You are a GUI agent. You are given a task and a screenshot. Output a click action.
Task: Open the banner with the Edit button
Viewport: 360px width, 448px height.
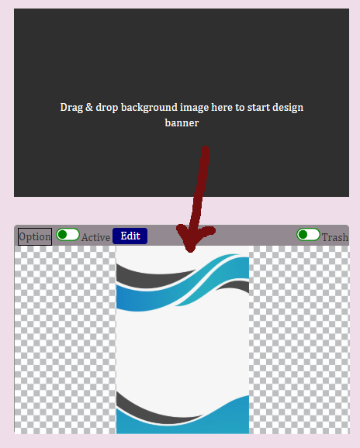pos(130,236)
